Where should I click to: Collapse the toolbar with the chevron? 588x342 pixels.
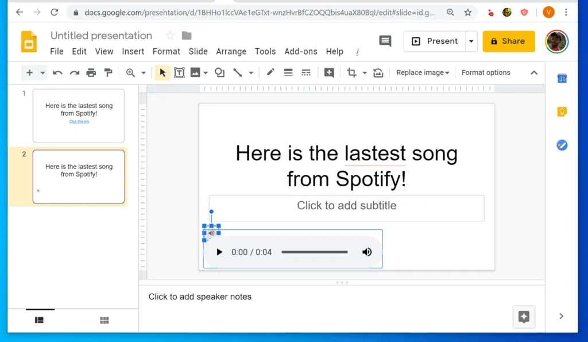click(534, 72)
